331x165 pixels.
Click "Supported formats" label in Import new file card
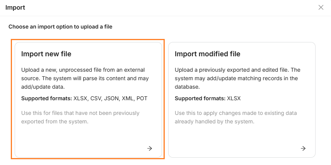click(47, 98)
